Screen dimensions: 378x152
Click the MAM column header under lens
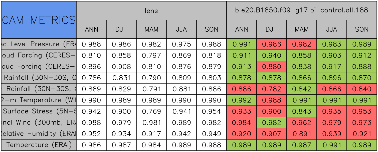click(x=151, y=29)
